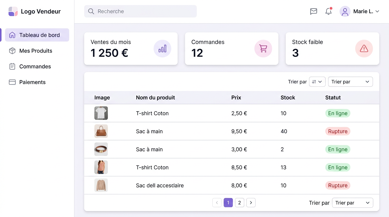Click the Stock column header
This screenshot has height=217, width=389.
point(288,97)
